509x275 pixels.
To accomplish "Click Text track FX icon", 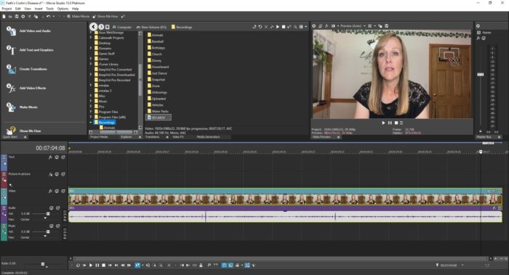I will [50, 157].
